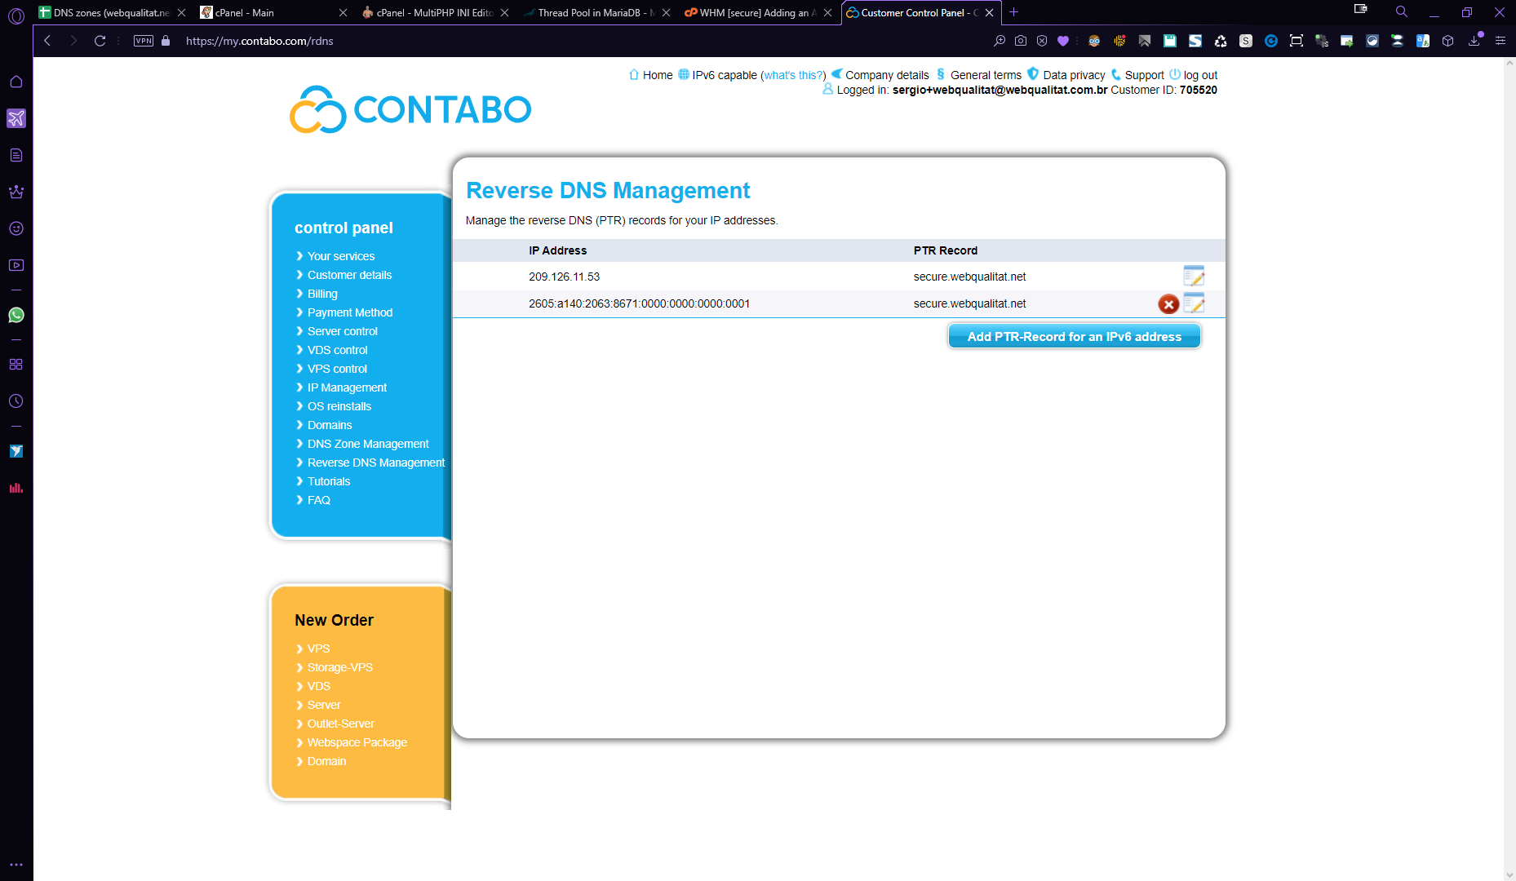Open VPS control
Image resolution: width=1516 pixels, height=881 pixels.
[x=337, y=369]
